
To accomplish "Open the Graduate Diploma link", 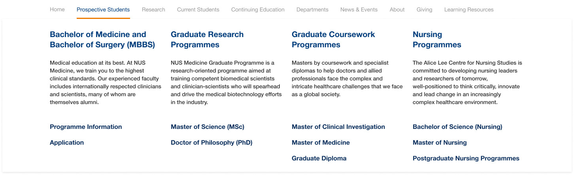I will (319, 158).
